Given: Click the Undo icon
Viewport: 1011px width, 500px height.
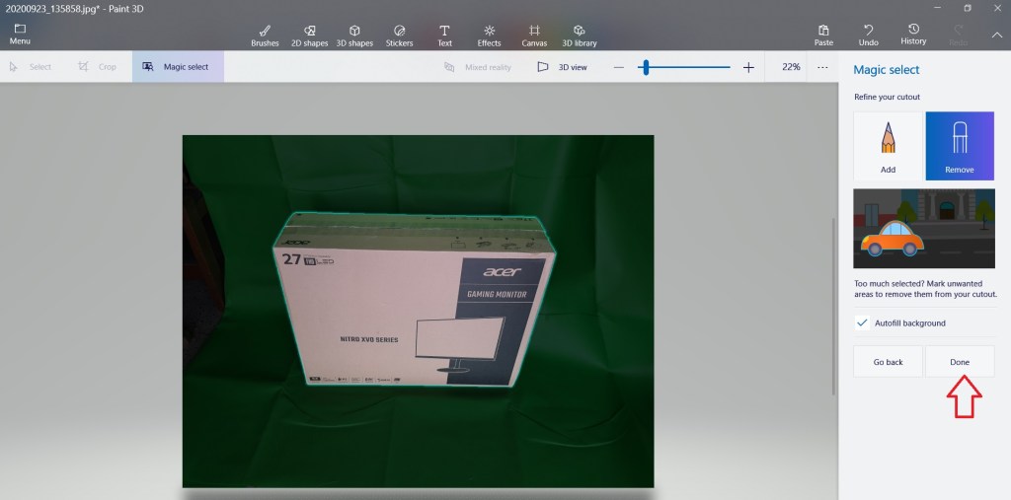Looking at the screenshot, I should (868, 31).
